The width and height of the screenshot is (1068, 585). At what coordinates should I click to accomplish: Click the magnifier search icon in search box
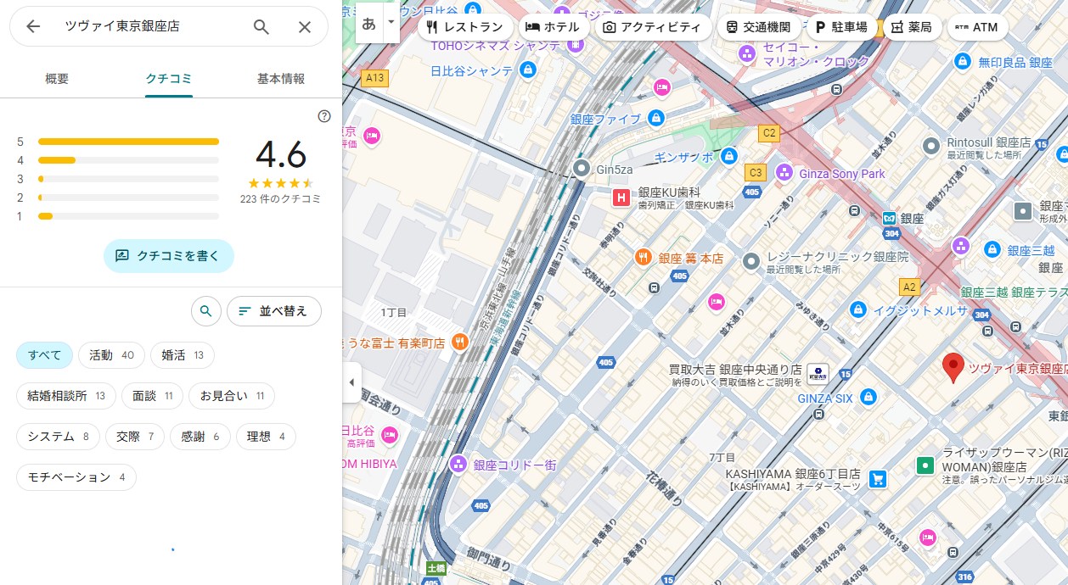pyautogui.click(x=261, y=26)
